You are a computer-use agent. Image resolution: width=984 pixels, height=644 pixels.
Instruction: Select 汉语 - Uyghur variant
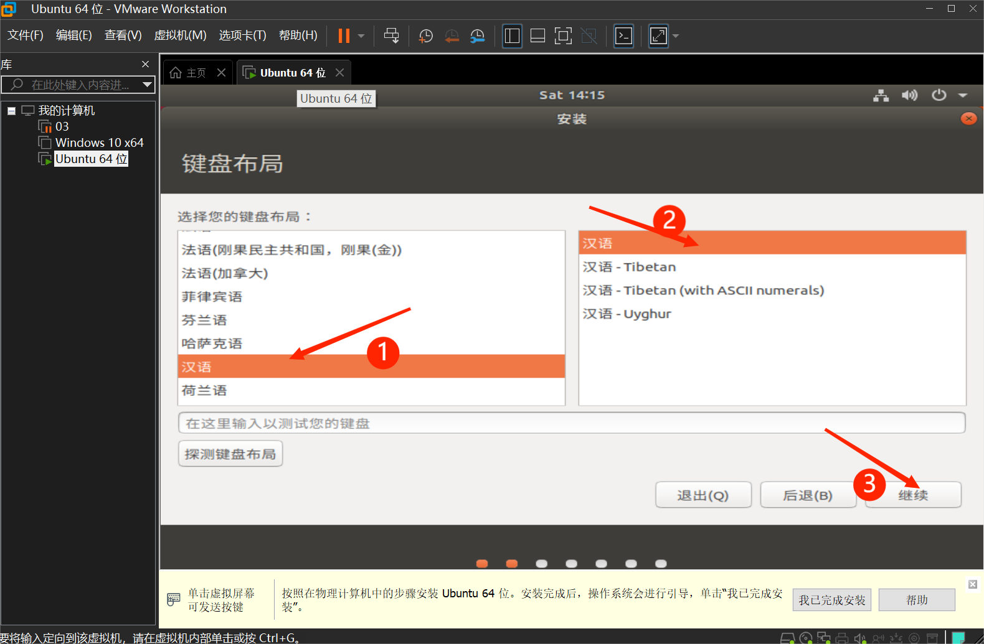[x=772, y=314]
